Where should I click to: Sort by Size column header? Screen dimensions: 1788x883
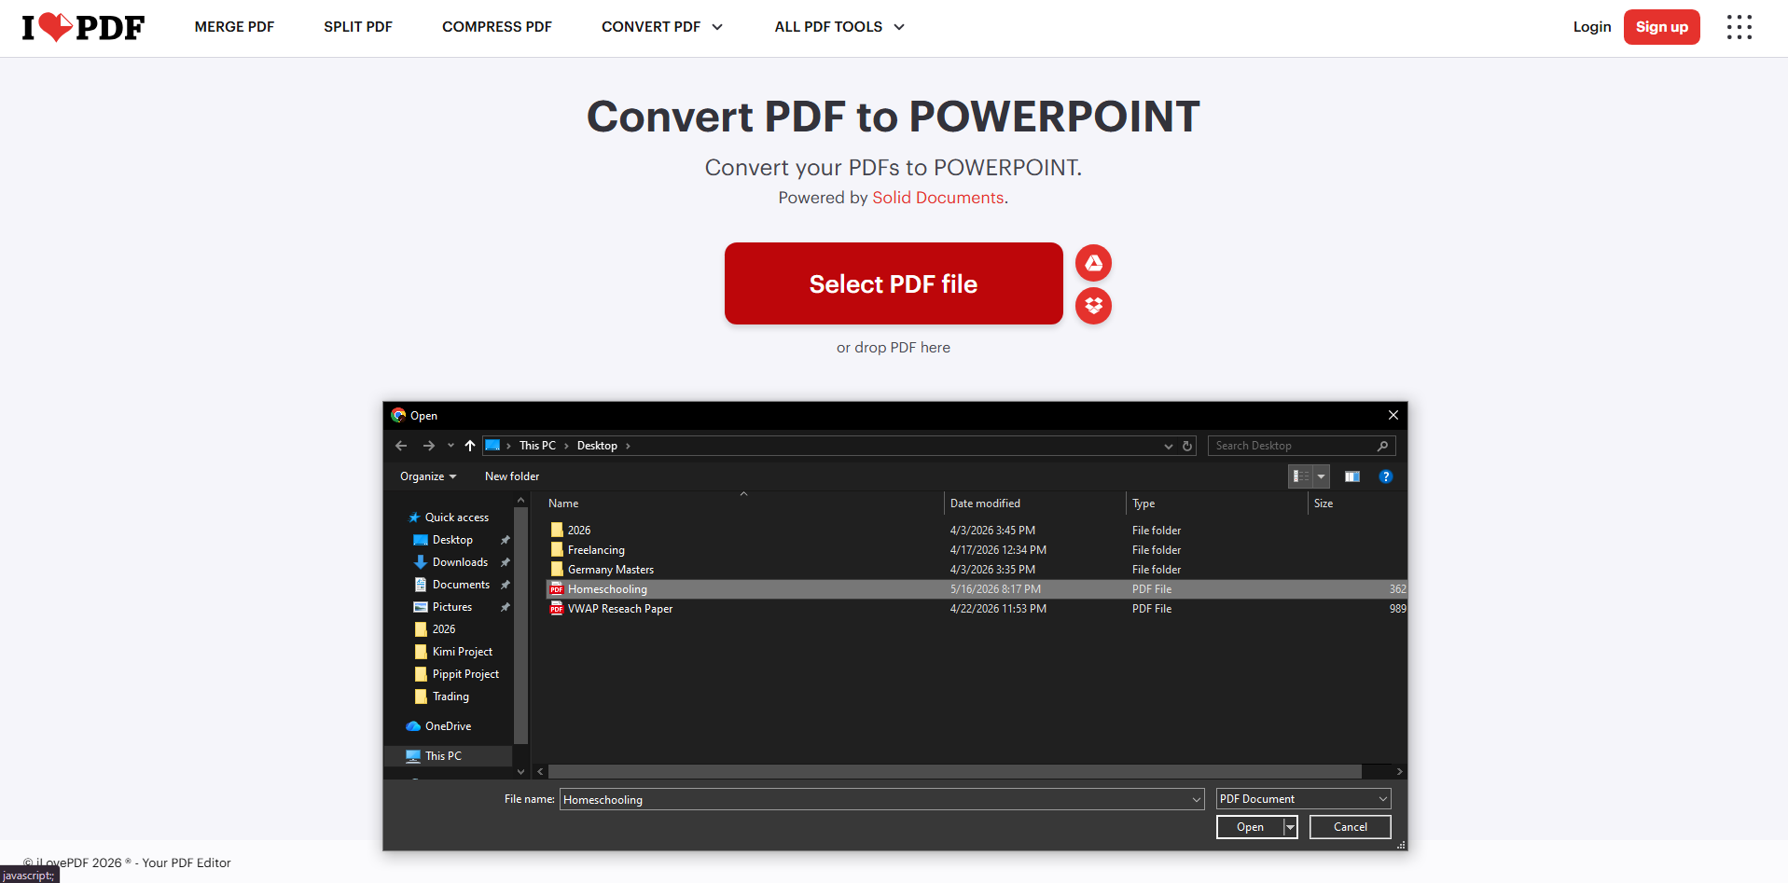pos(1324,504)
